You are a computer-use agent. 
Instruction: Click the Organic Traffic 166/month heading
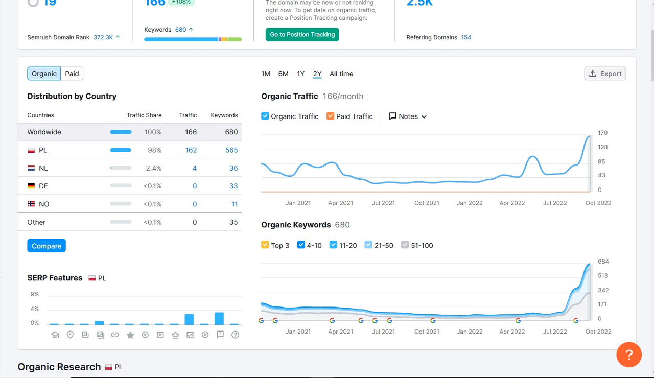pyautogui.click(x=312, y=96)
